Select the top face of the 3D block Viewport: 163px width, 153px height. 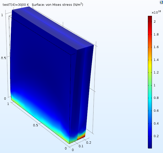(x=53, y=28)
